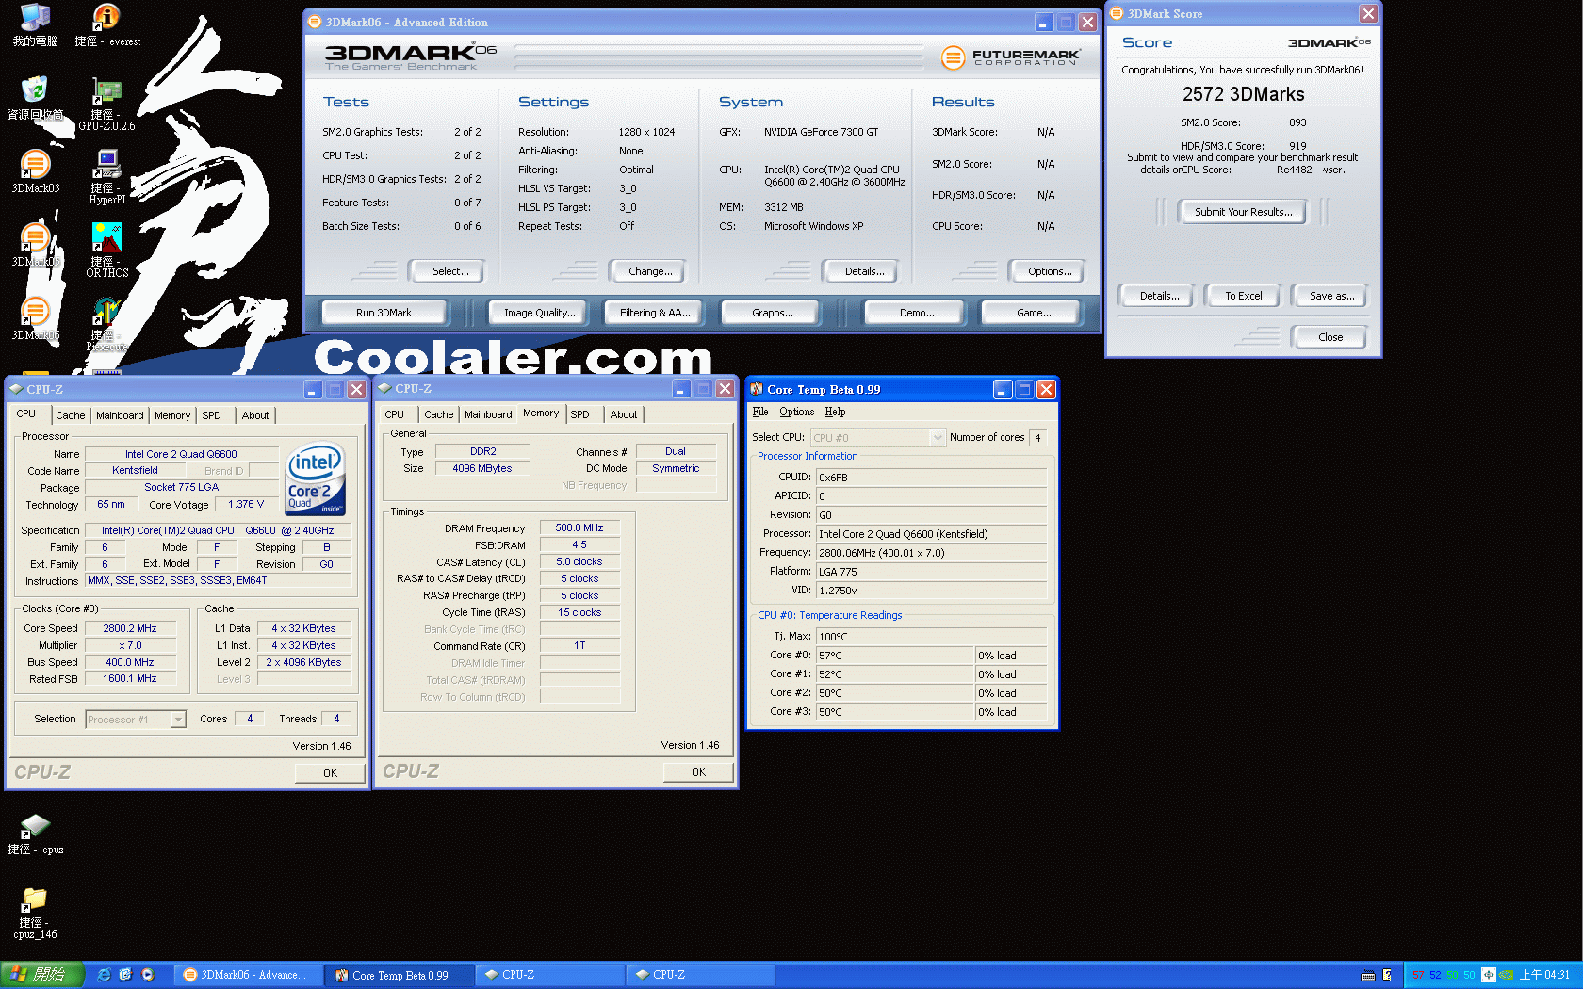Click Run 3DMark button
1583x989 pixels.
384,313
